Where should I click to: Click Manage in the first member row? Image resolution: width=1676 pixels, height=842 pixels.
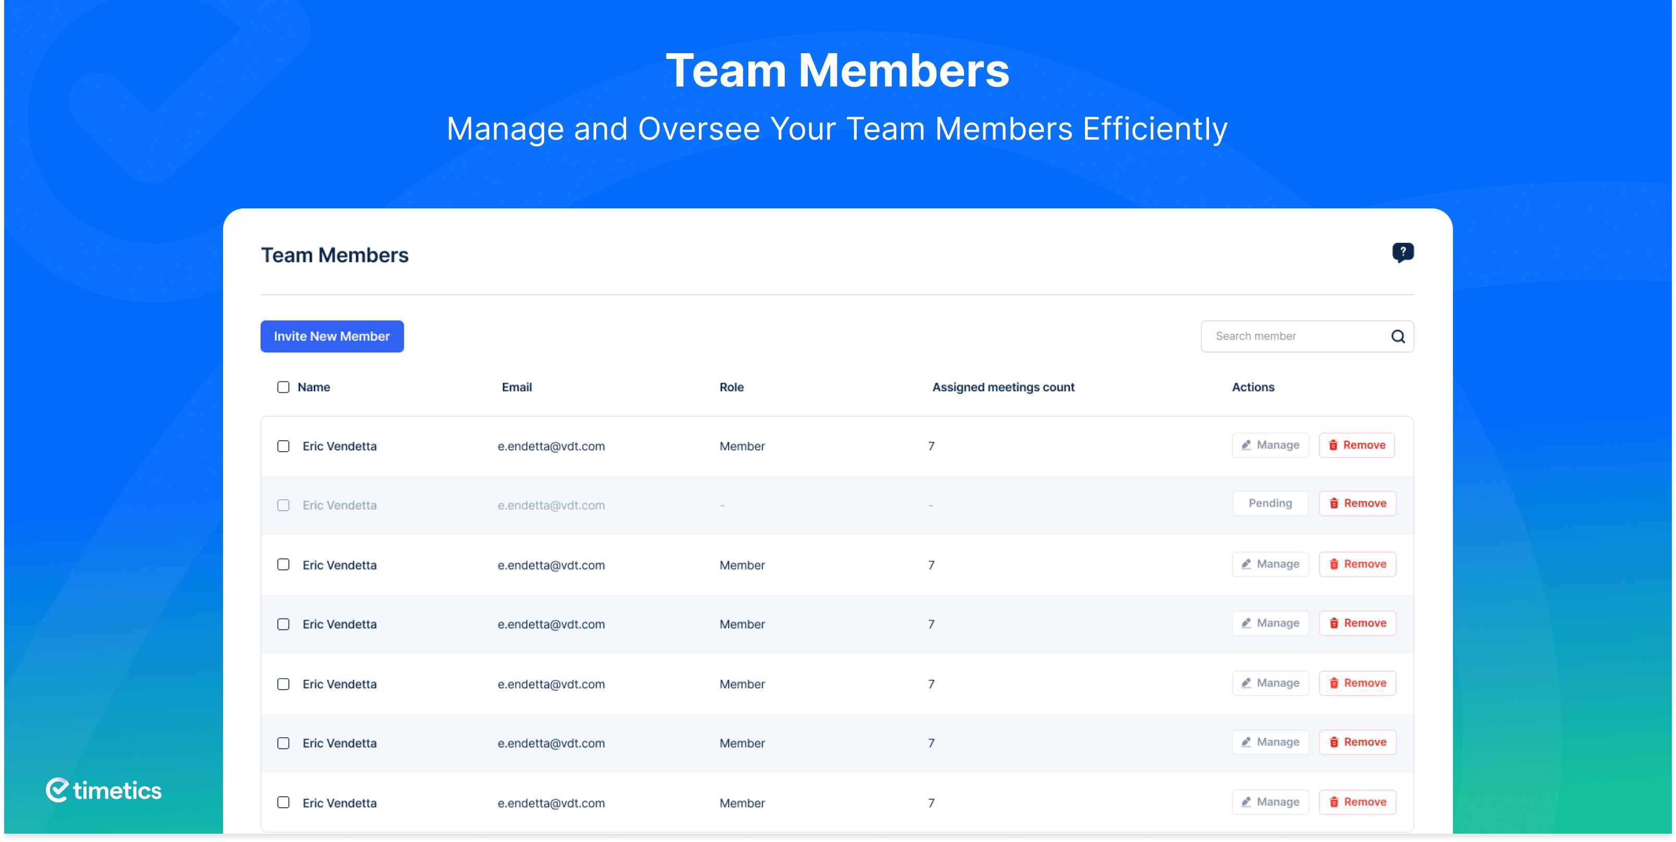point(1270,445)
